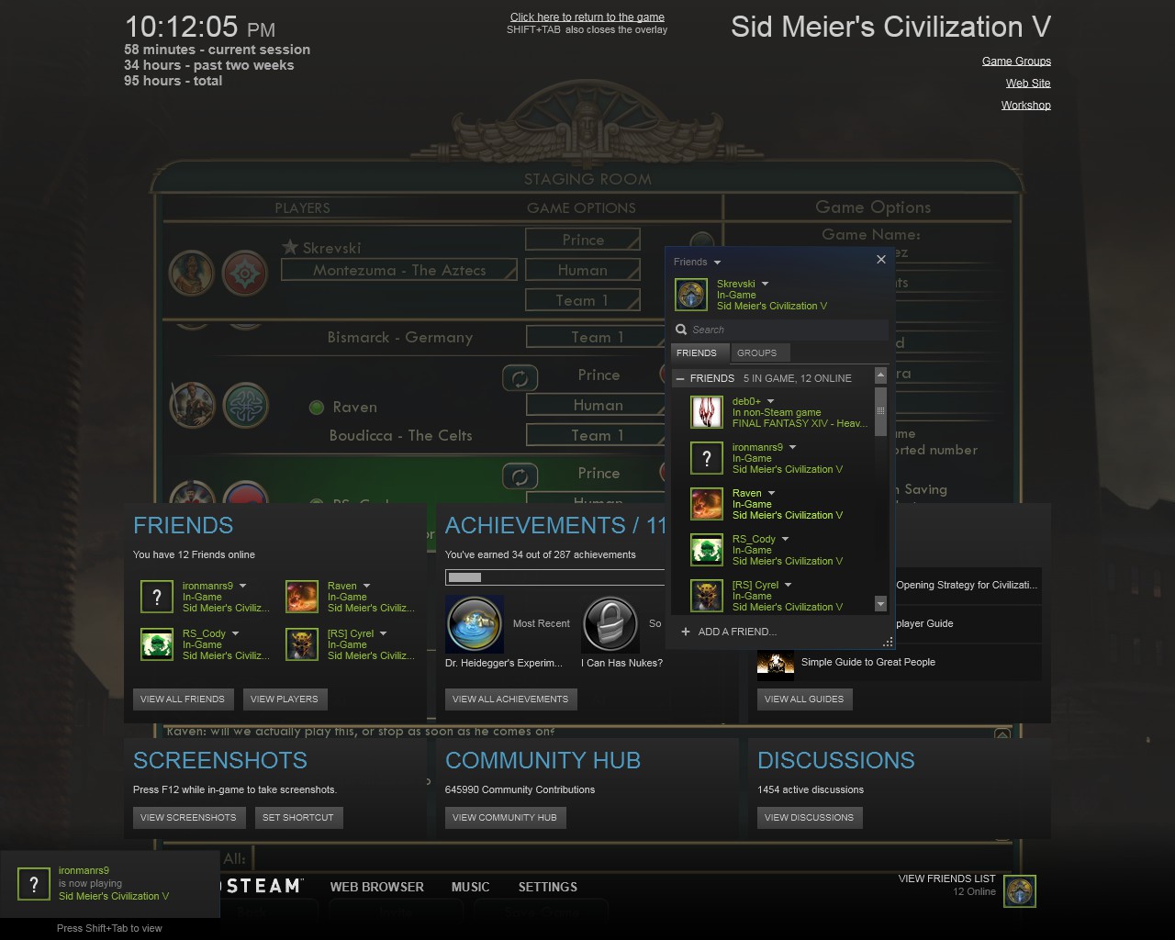Open Settings in the overlay bottom bar
This screenshot has width=1175, height=940.
(x=547, y=887)
